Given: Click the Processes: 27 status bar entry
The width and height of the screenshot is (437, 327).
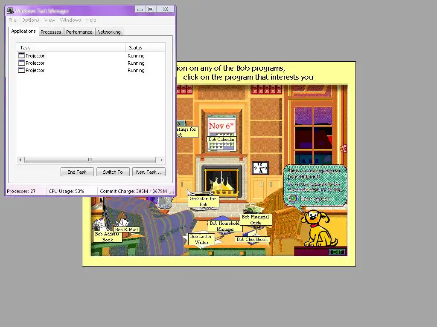Looking at the screenshot, I should click(21, 191).
